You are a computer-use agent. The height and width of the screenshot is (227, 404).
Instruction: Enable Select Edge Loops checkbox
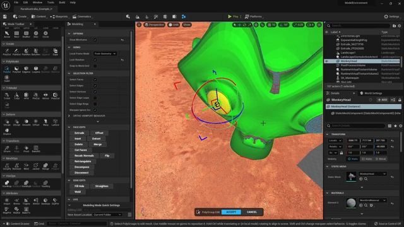pos(95,98)
